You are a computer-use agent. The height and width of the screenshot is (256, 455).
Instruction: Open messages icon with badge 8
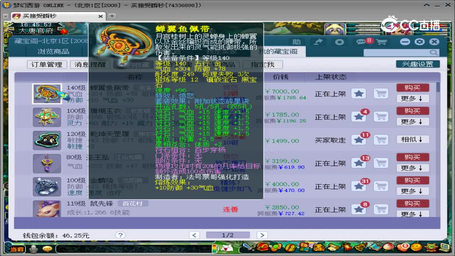click(361, 42)
